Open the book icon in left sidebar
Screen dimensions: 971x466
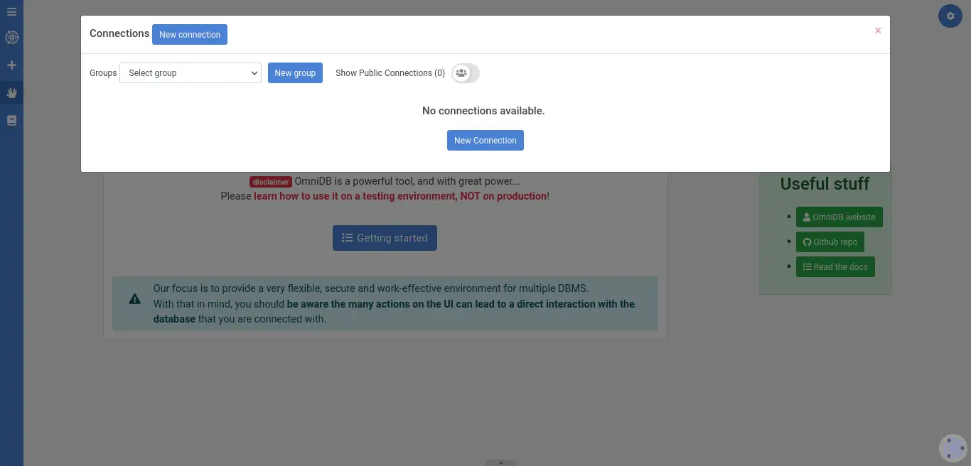pos(11,121)
